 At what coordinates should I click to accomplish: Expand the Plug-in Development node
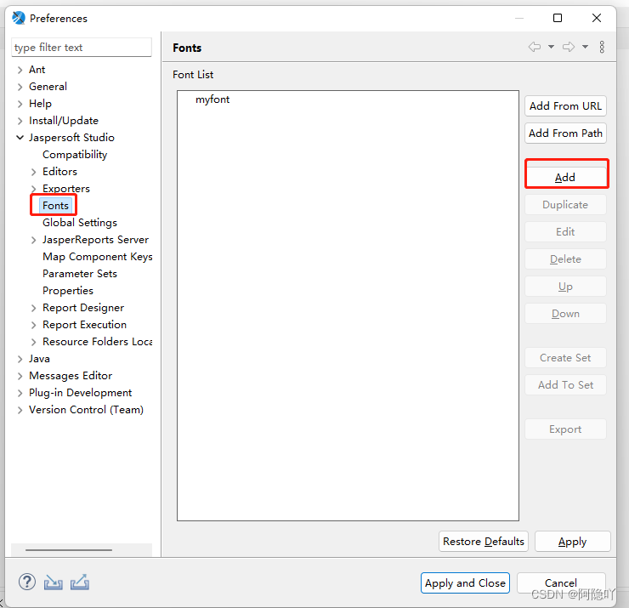pos(20,393)
